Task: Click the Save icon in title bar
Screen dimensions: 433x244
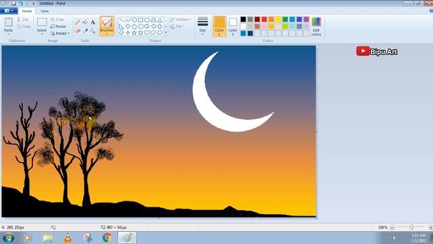Action: (14, 3)
